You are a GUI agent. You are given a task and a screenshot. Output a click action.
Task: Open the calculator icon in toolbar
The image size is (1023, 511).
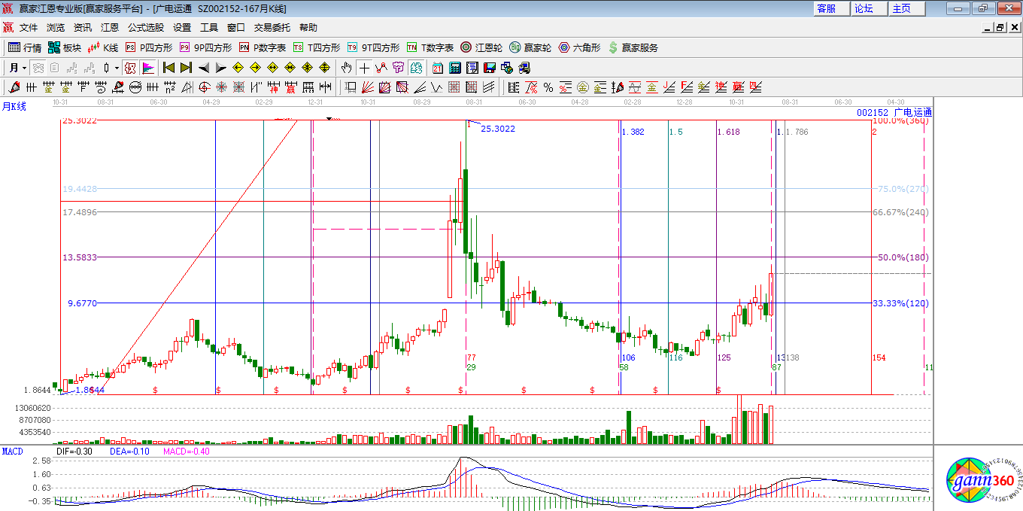click(455, 68)
